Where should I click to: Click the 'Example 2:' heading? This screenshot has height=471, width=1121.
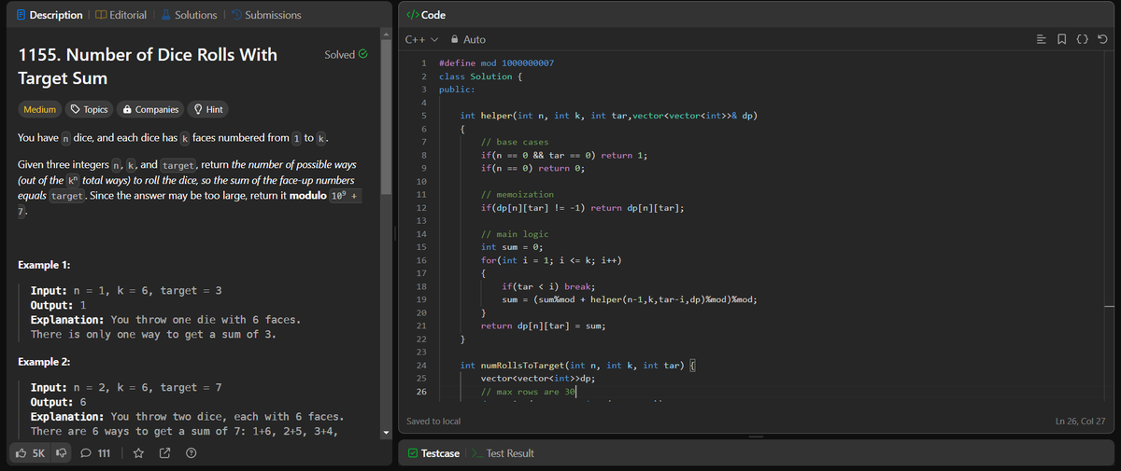[x=46, y=361]
